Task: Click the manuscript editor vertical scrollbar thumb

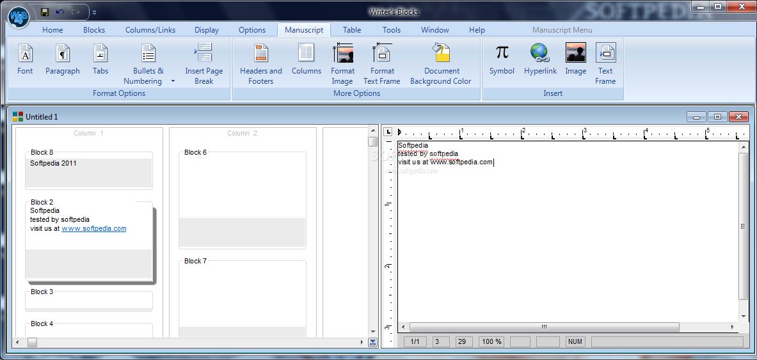Action: 744,226
